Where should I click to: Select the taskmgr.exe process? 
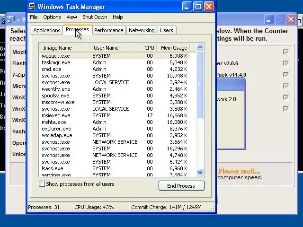pyautogui.click(x=115, y=62)
